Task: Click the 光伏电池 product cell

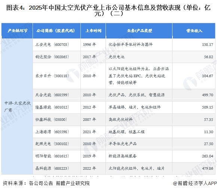Action: [x=139, y=57]
